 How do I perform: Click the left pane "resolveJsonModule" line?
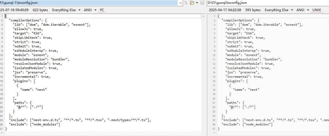(37, 64)
